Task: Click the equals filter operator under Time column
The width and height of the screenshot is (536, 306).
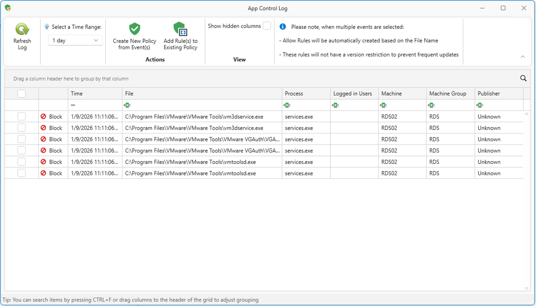Action: 73,105
